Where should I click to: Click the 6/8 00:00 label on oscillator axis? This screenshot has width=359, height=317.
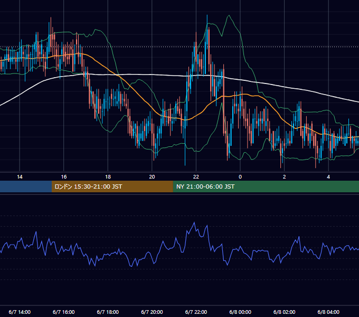(240, 312)
